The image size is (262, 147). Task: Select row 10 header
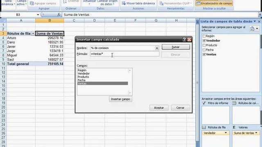(x=3, y=64)
